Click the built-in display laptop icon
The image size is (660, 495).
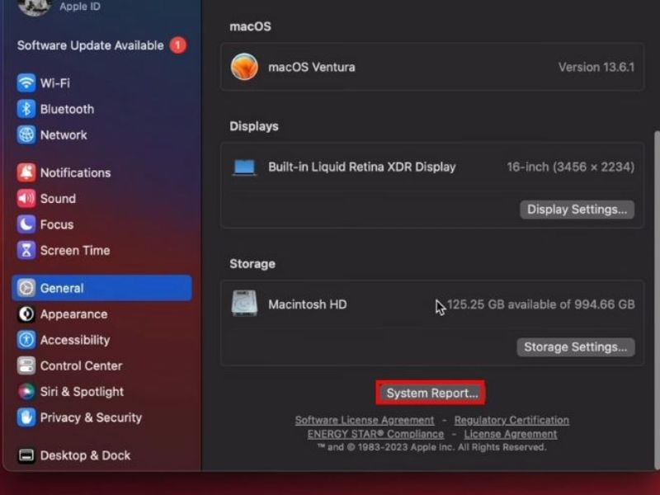tap(244, 167)
